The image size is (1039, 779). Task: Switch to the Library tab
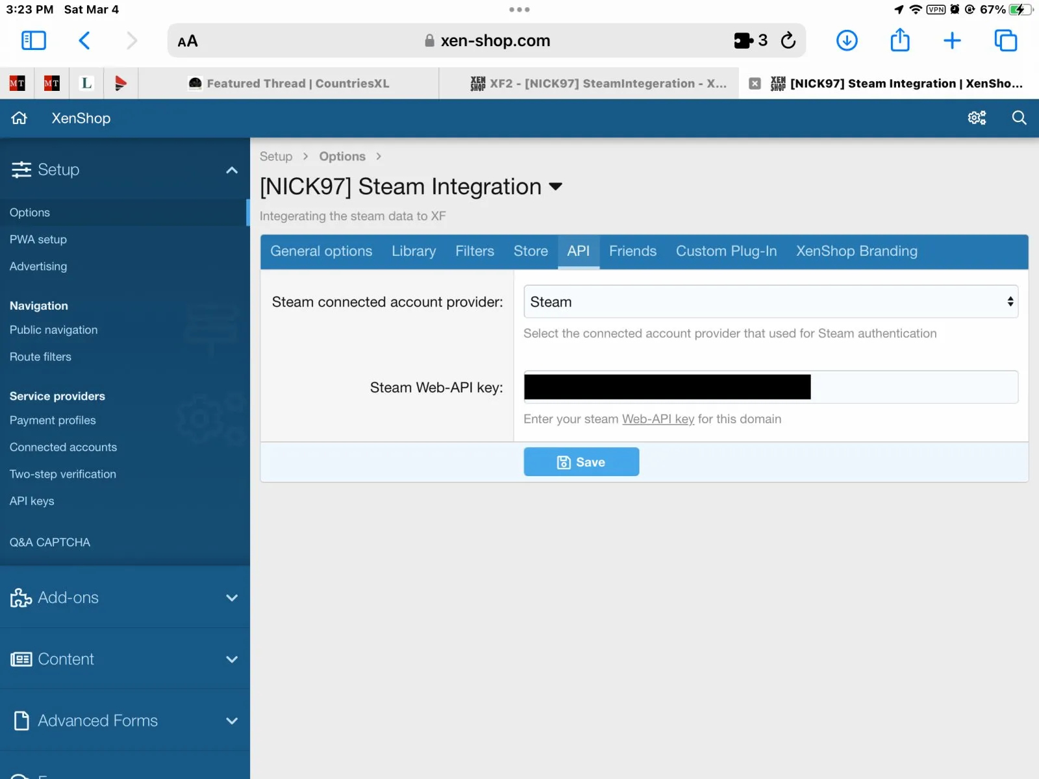(414, 251)
